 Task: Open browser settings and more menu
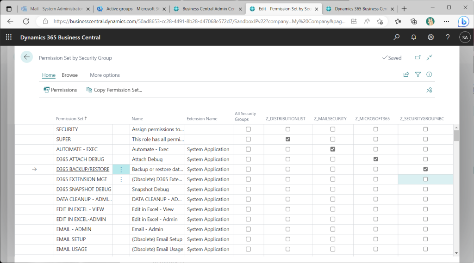(x=447, y=21)
